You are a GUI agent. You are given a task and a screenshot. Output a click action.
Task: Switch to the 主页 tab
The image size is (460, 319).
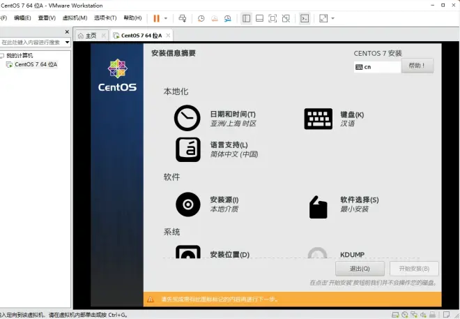click(x=91, y=36)
